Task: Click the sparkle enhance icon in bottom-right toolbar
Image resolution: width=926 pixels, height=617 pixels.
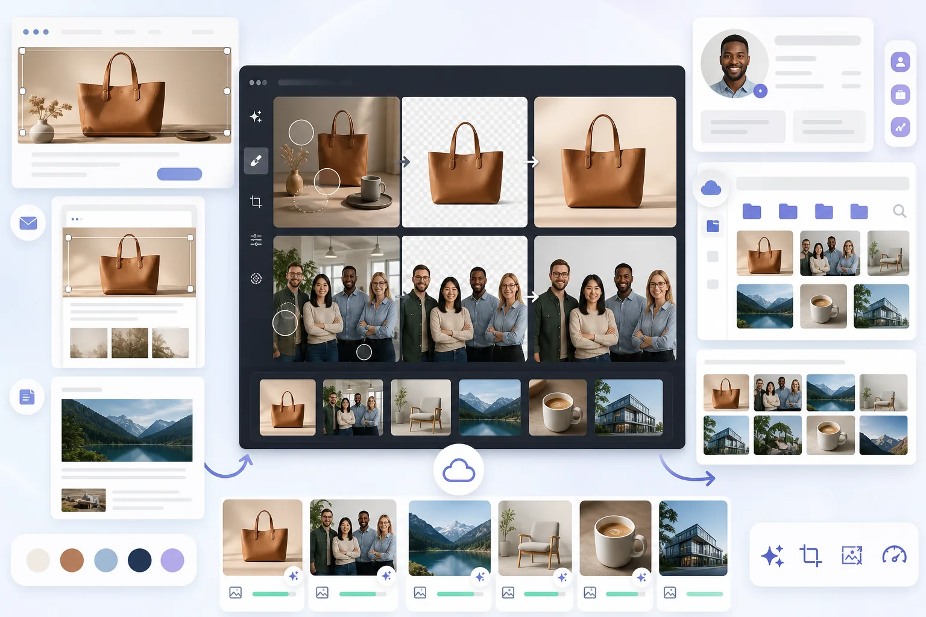Action: pos(773,555)
